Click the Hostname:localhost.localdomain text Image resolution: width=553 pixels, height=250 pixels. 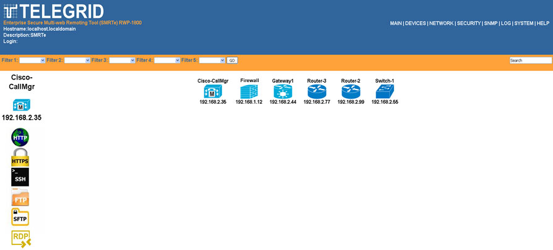point(40,29)
